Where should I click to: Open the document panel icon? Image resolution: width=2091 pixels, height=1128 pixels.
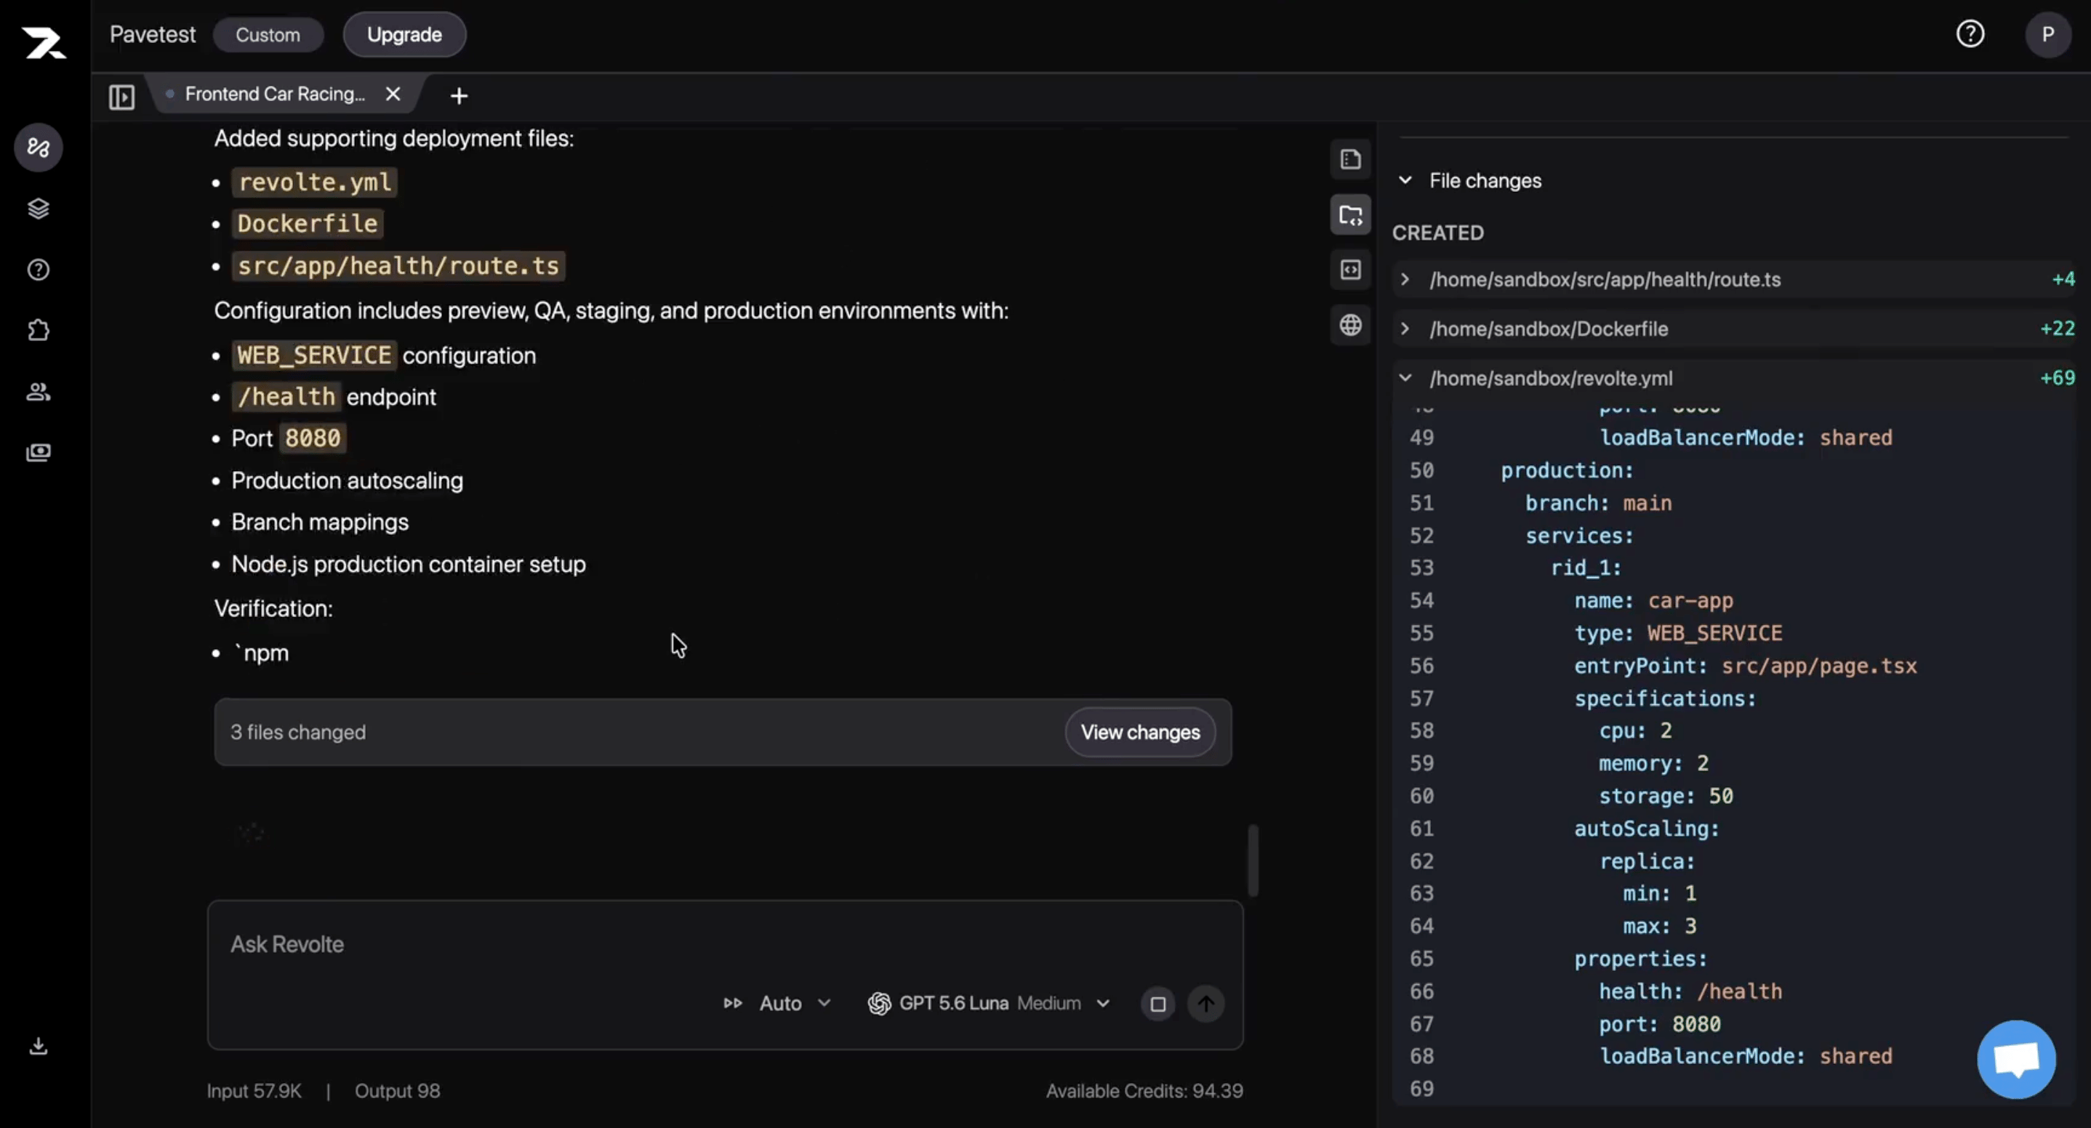1351,160
